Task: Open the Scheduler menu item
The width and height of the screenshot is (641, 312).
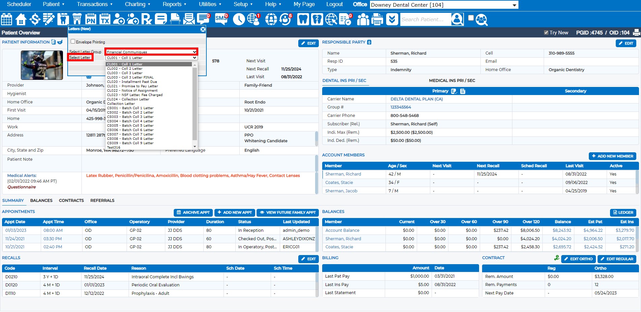Action: (x=19, y=4)
